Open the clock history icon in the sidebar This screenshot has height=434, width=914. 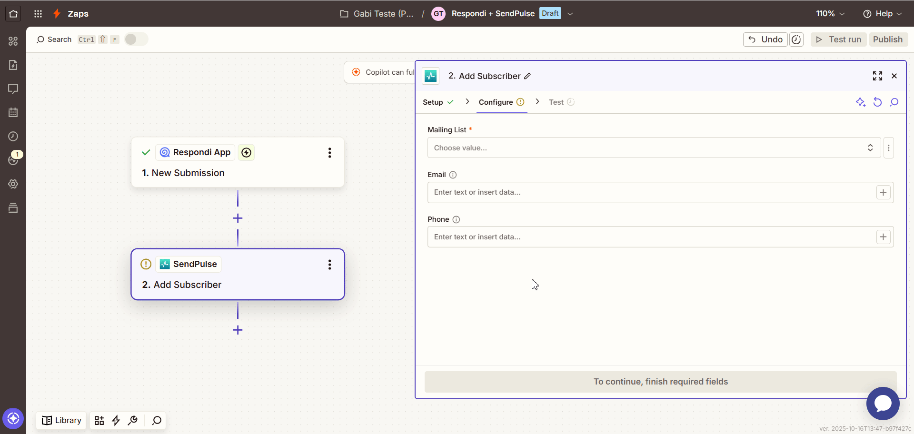tap(13, 137)
